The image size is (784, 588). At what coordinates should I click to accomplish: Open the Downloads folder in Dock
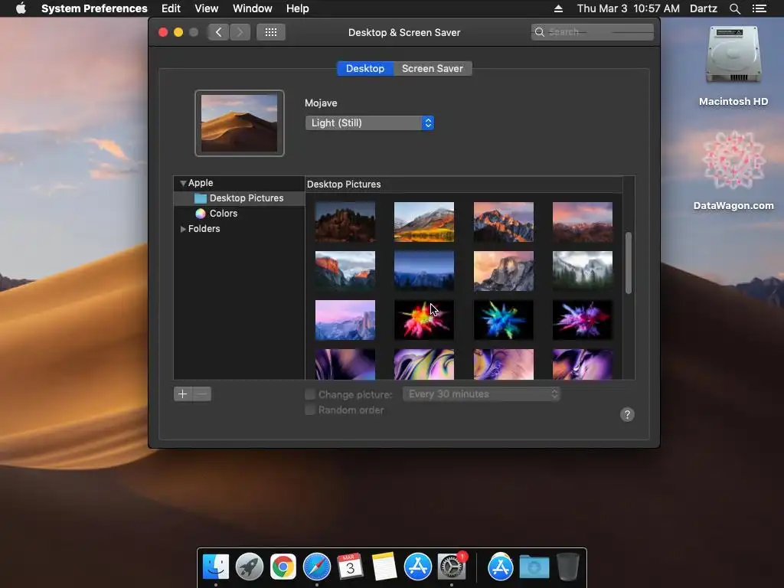tap(534, 567)
